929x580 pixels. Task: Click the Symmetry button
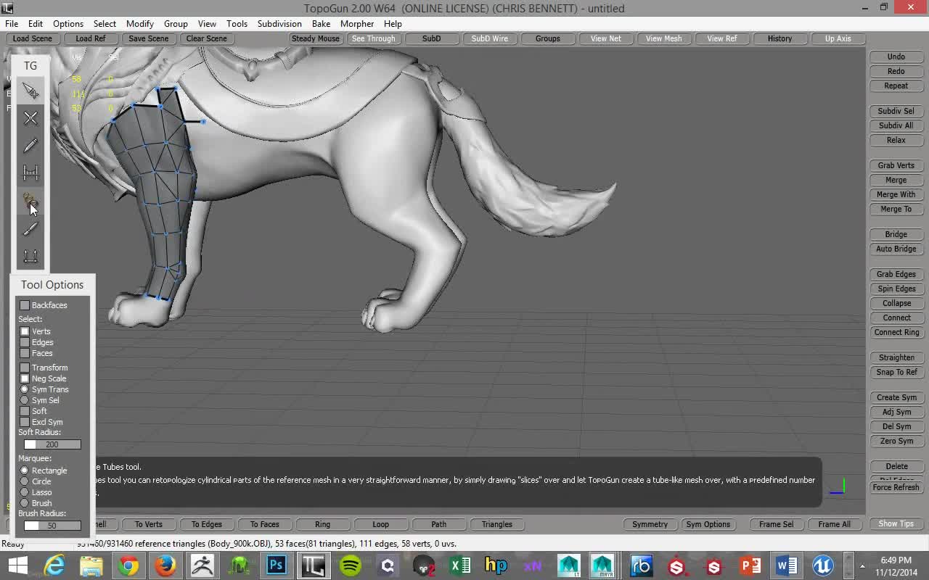click(650, 524)
